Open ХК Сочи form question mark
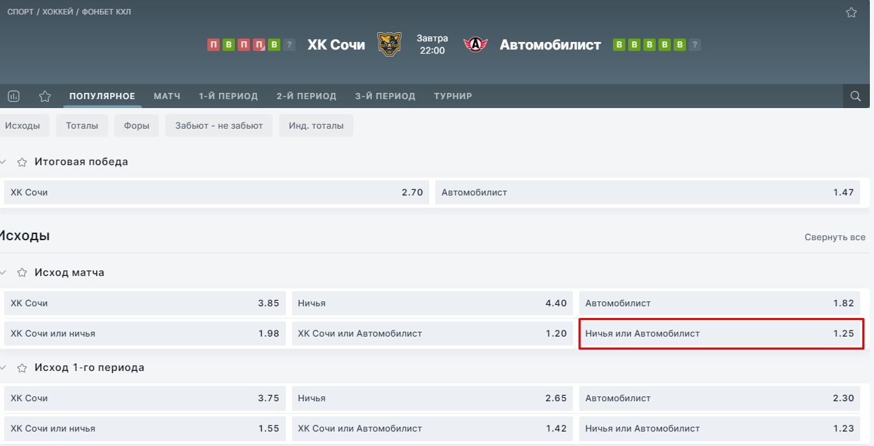Viewport: 874px width, 446px height. (x=289, y=45)
